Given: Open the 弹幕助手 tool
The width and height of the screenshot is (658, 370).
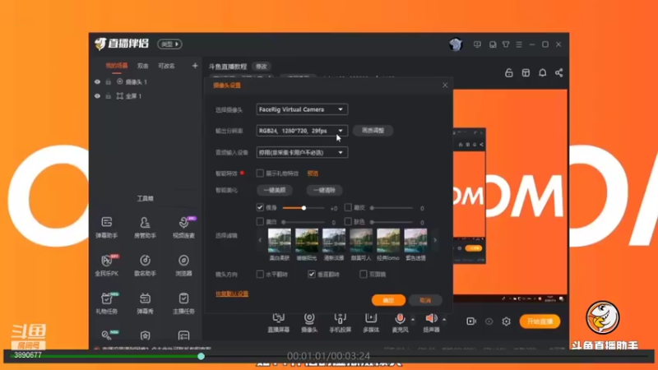Looking at the screenshot, I should pos(107,227).
